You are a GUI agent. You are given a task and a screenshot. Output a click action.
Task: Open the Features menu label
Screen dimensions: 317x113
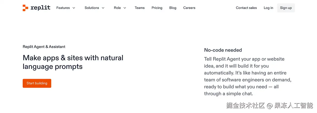[x=63, y=8]
